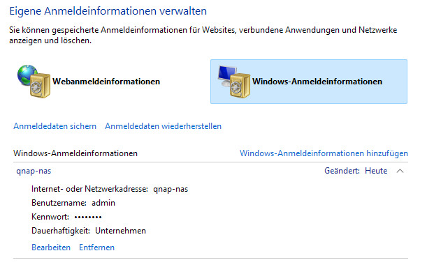Open the Anmeldedaten wiederherstellen link
Image resolution: width=427 pixels, height=267 pixels.
point(163,126)
